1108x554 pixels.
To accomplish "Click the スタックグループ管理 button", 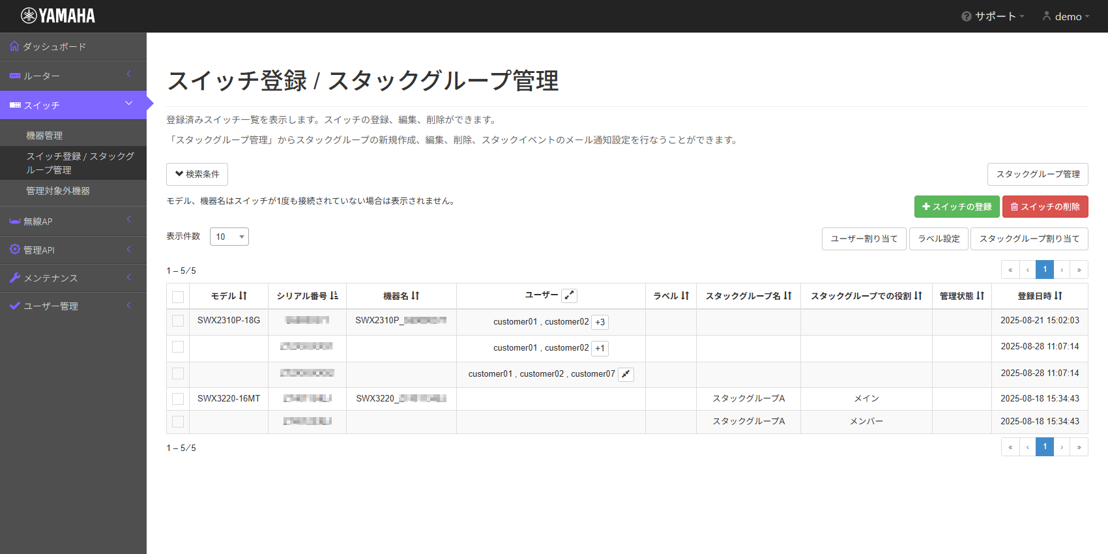I will pyautogui.click(x=1038, y=174).
